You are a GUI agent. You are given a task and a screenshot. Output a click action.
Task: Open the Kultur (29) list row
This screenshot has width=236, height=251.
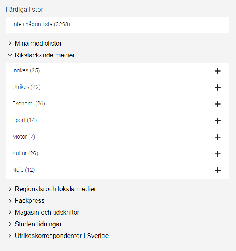click(x=117, y=154)
